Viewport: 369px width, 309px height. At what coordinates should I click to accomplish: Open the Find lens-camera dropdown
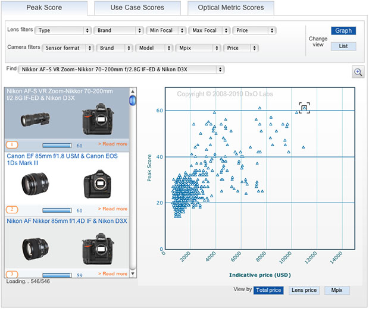click(x=121, y=70)
